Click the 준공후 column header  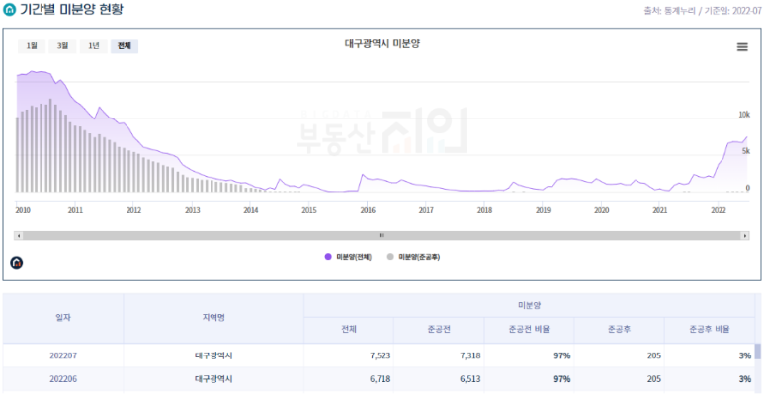click(x=620, y=330)
